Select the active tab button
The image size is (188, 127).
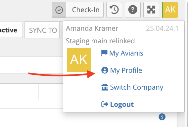point(11,30)
